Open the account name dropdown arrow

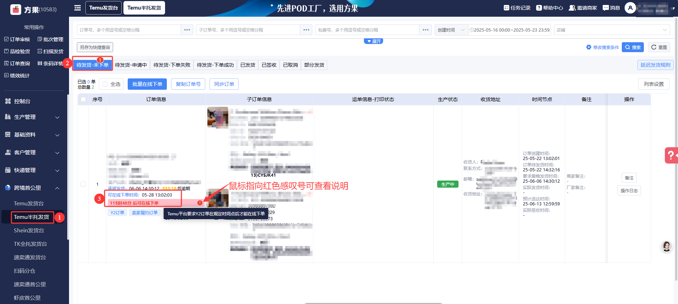(673, 8)
